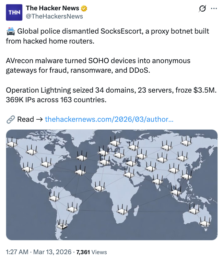Click the paragraph about AVrecon malware
This screenshot has width=224, height=260.
[98, 66]
